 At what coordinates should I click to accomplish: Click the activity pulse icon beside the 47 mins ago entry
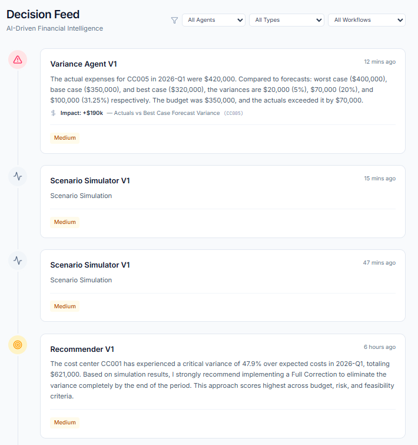click(x=18, y=261)
